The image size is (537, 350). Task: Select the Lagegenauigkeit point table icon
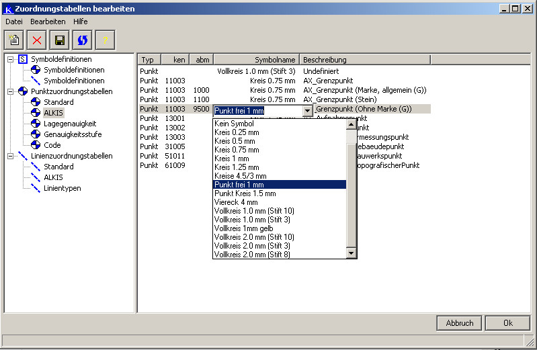pyautogui.click(x=36, y=124)
